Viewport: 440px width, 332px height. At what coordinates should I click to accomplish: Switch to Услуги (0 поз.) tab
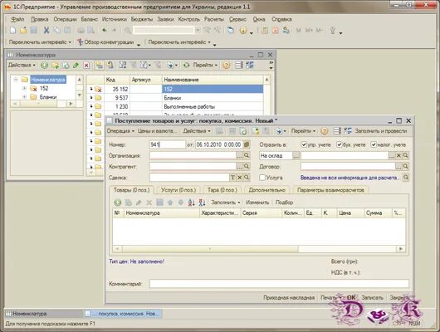(178, 190)
